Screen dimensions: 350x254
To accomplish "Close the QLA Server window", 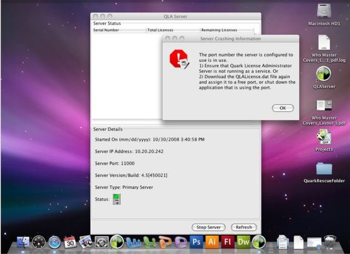I will click(95, 16).
